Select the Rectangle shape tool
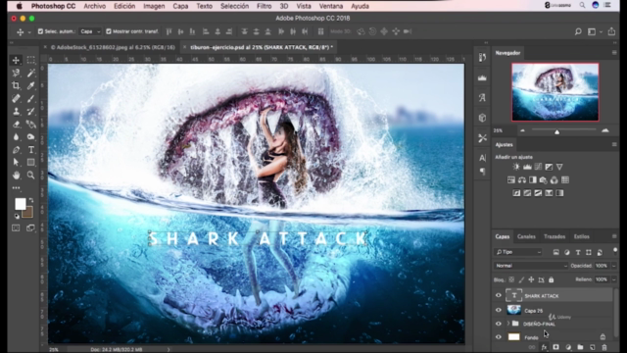 tap(30, 163)
